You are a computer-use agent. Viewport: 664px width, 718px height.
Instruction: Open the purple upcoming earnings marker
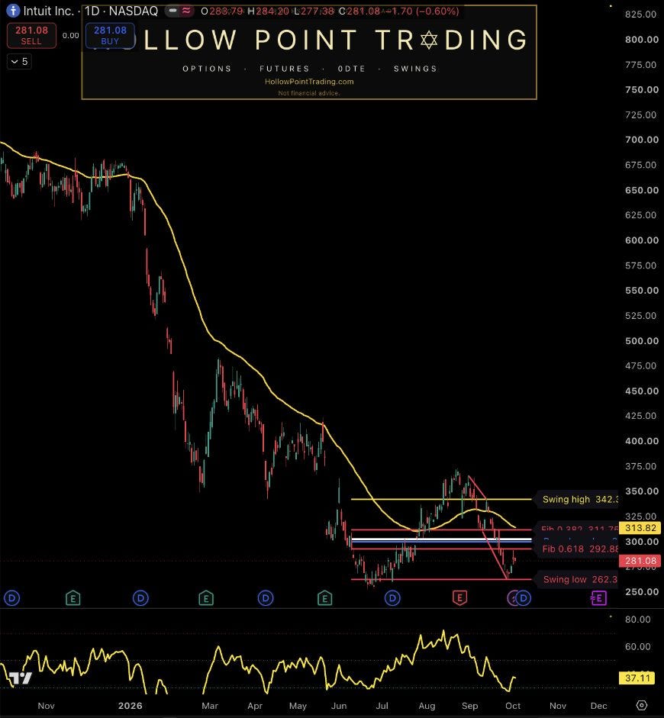[598, 597]
